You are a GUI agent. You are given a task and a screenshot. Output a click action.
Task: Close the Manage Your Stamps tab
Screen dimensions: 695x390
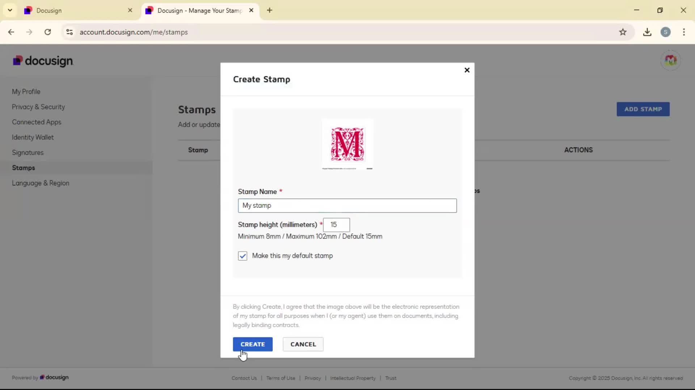[251, 10]
